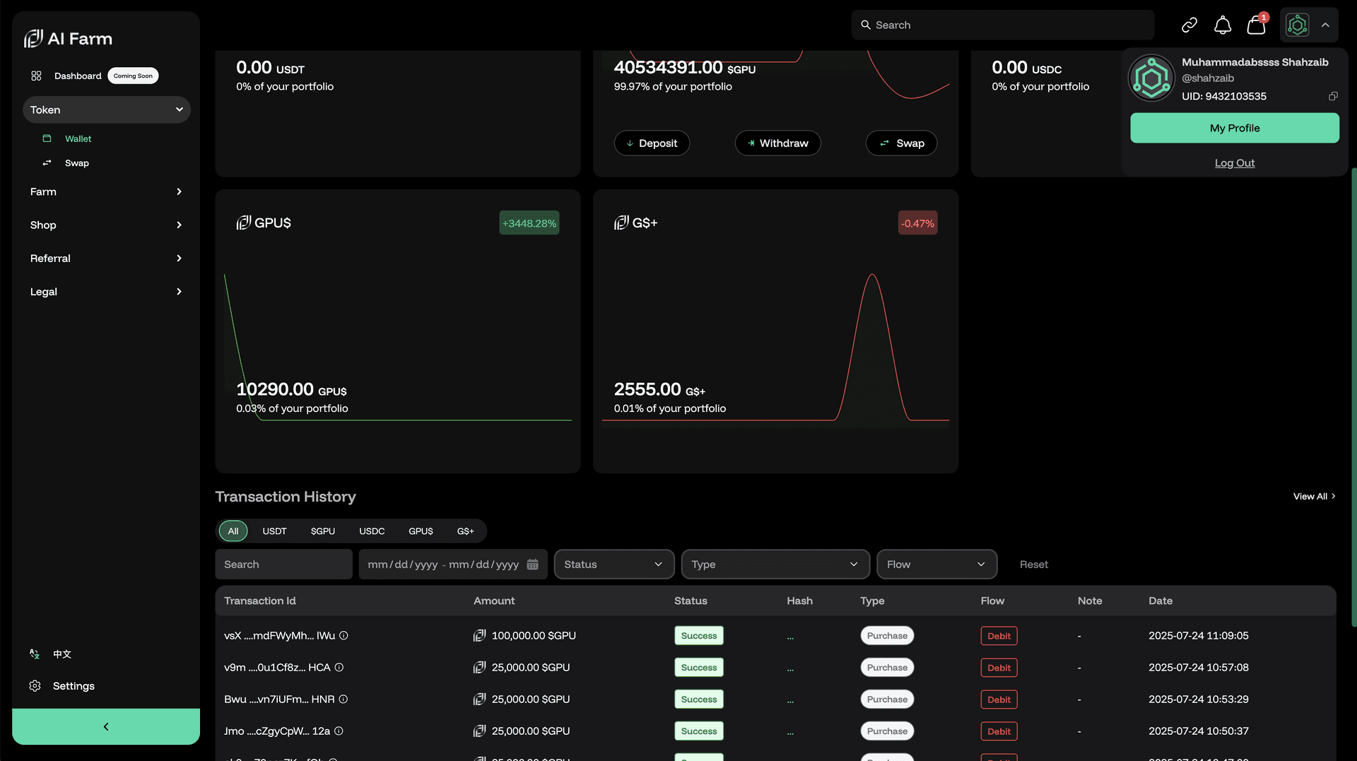
Task: Click the transaction Search input field
Action: coord(283,565)
